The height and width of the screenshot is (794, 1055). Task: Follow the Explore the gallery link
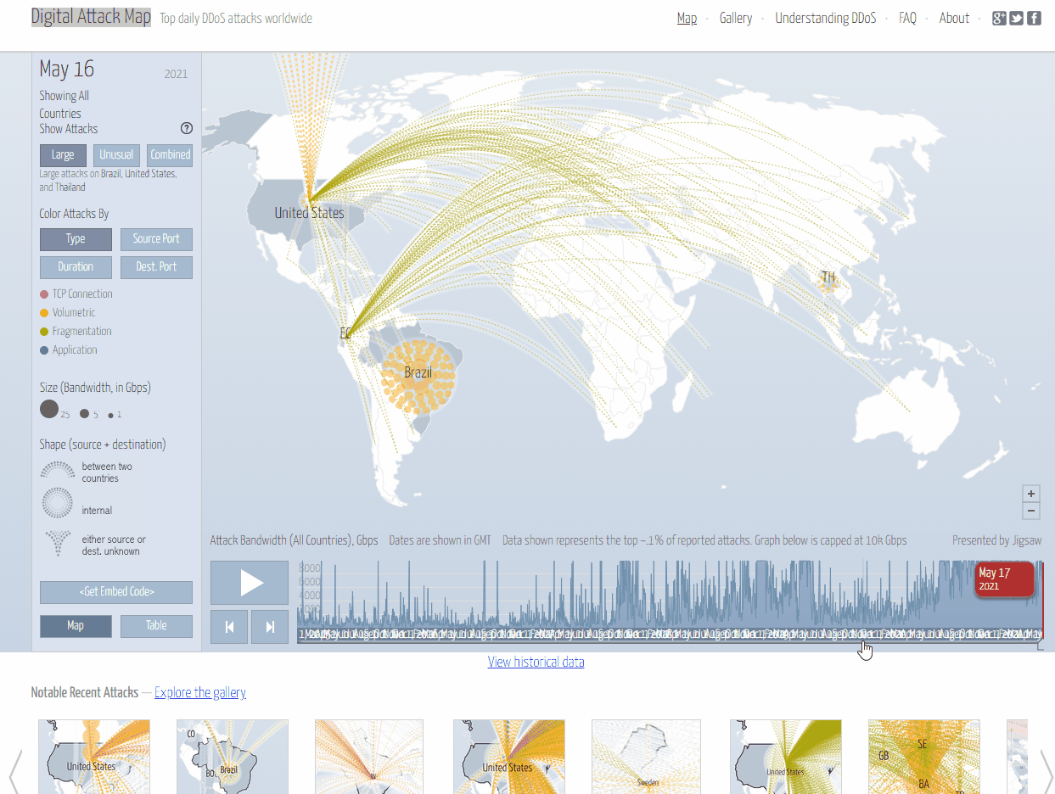(x=200, y=692)
